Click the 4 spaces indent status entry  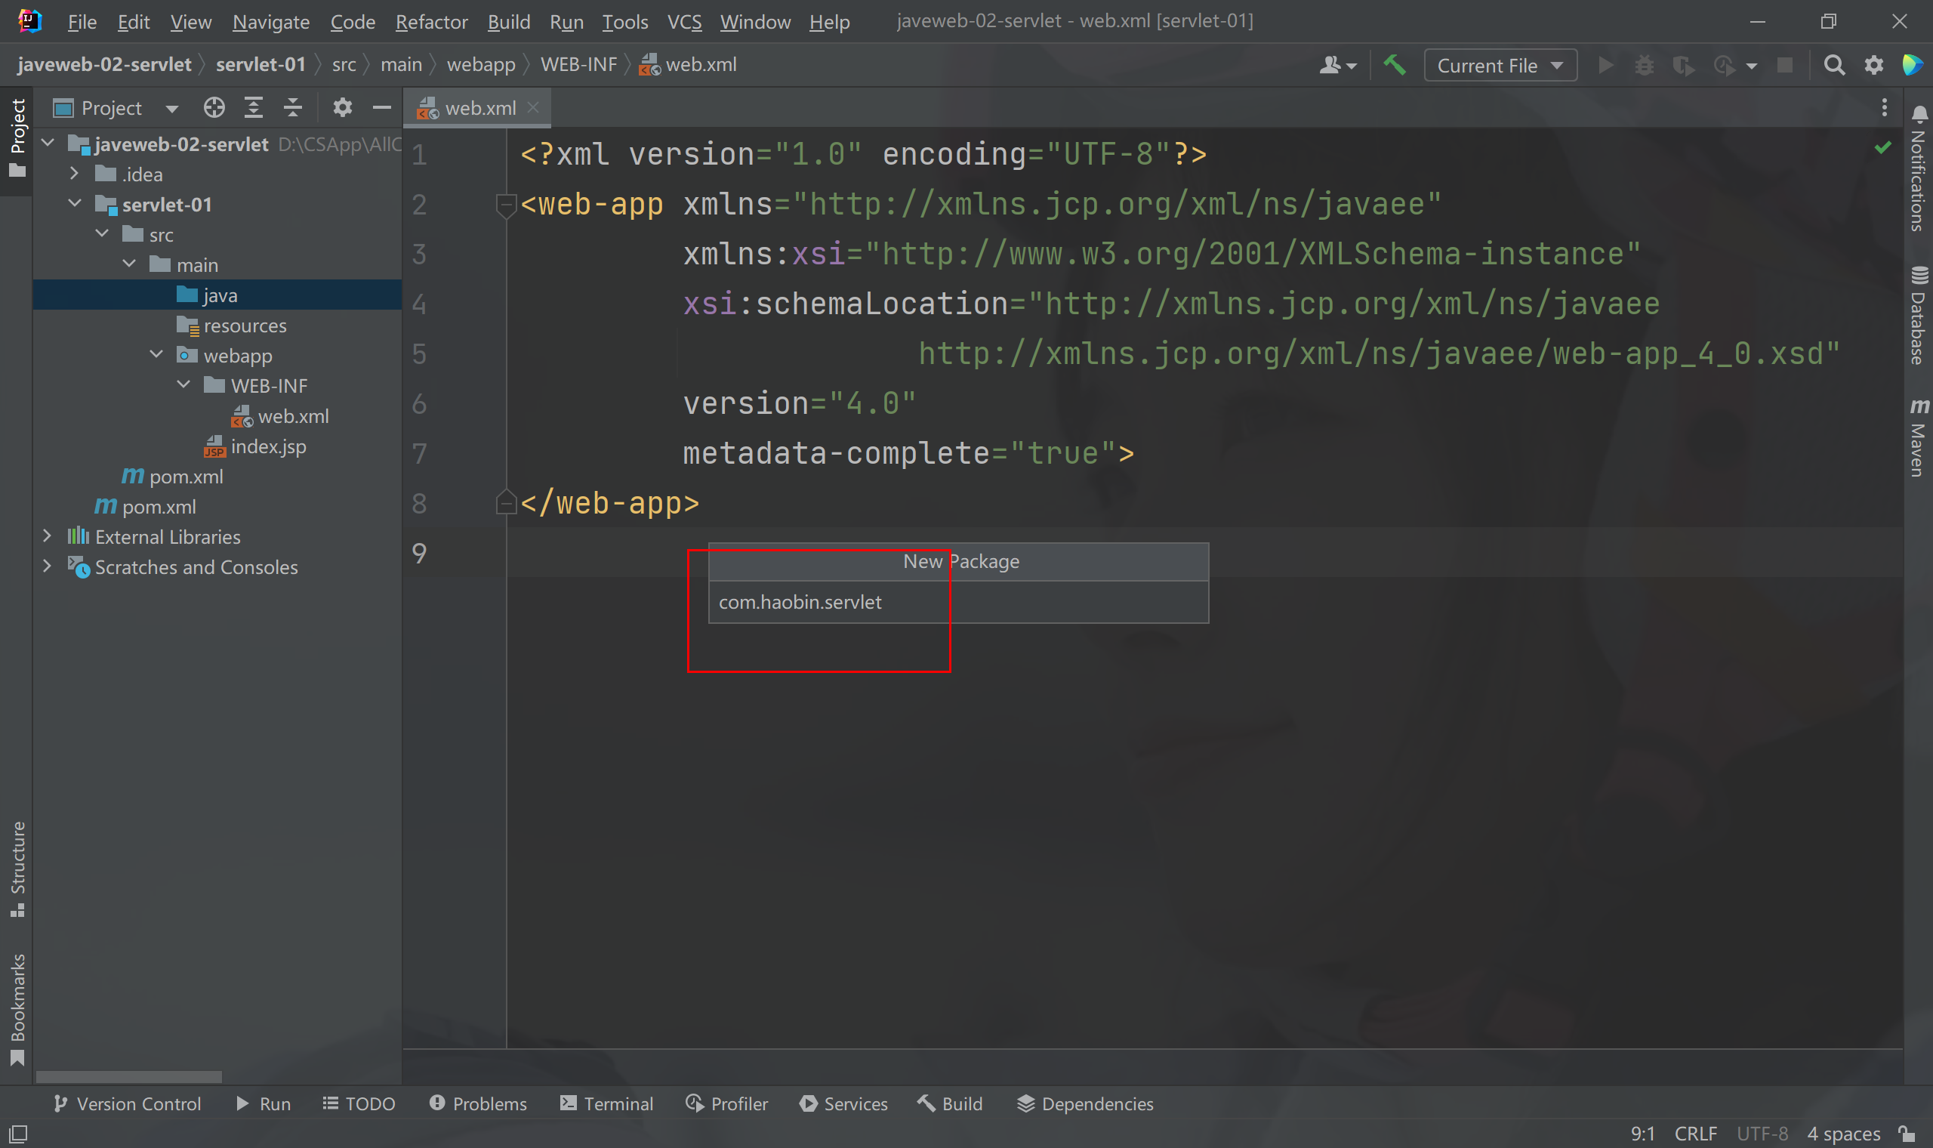[1843, 1134]
